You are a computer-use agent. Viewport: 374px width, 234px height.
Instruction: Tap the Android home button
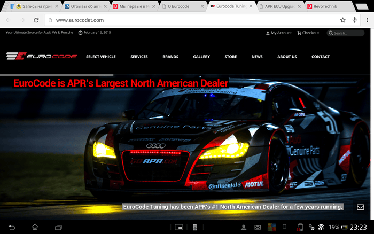point(35,227)
